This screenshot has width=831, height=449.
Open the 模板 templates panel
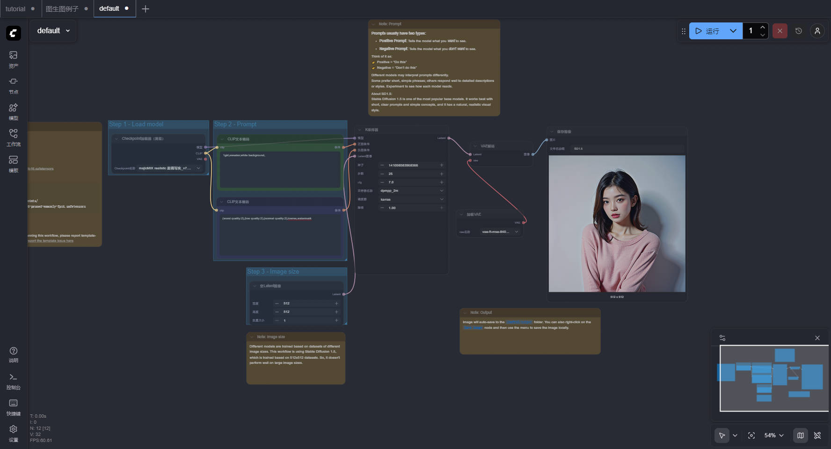[x=13, y=164]
